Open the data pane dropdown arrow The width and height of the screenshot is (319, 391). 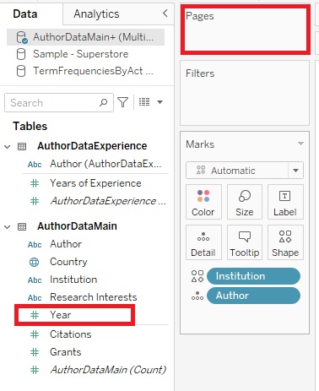point(159,102)
